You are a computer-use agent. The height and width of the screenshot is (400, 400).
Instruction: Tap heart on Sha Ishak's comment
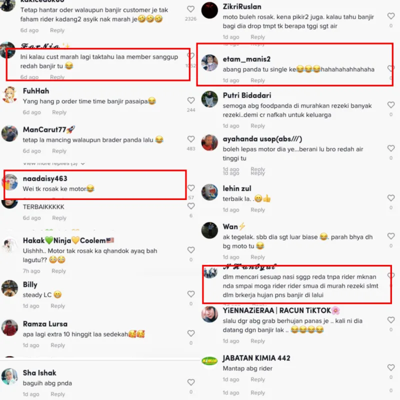(191, 382)
